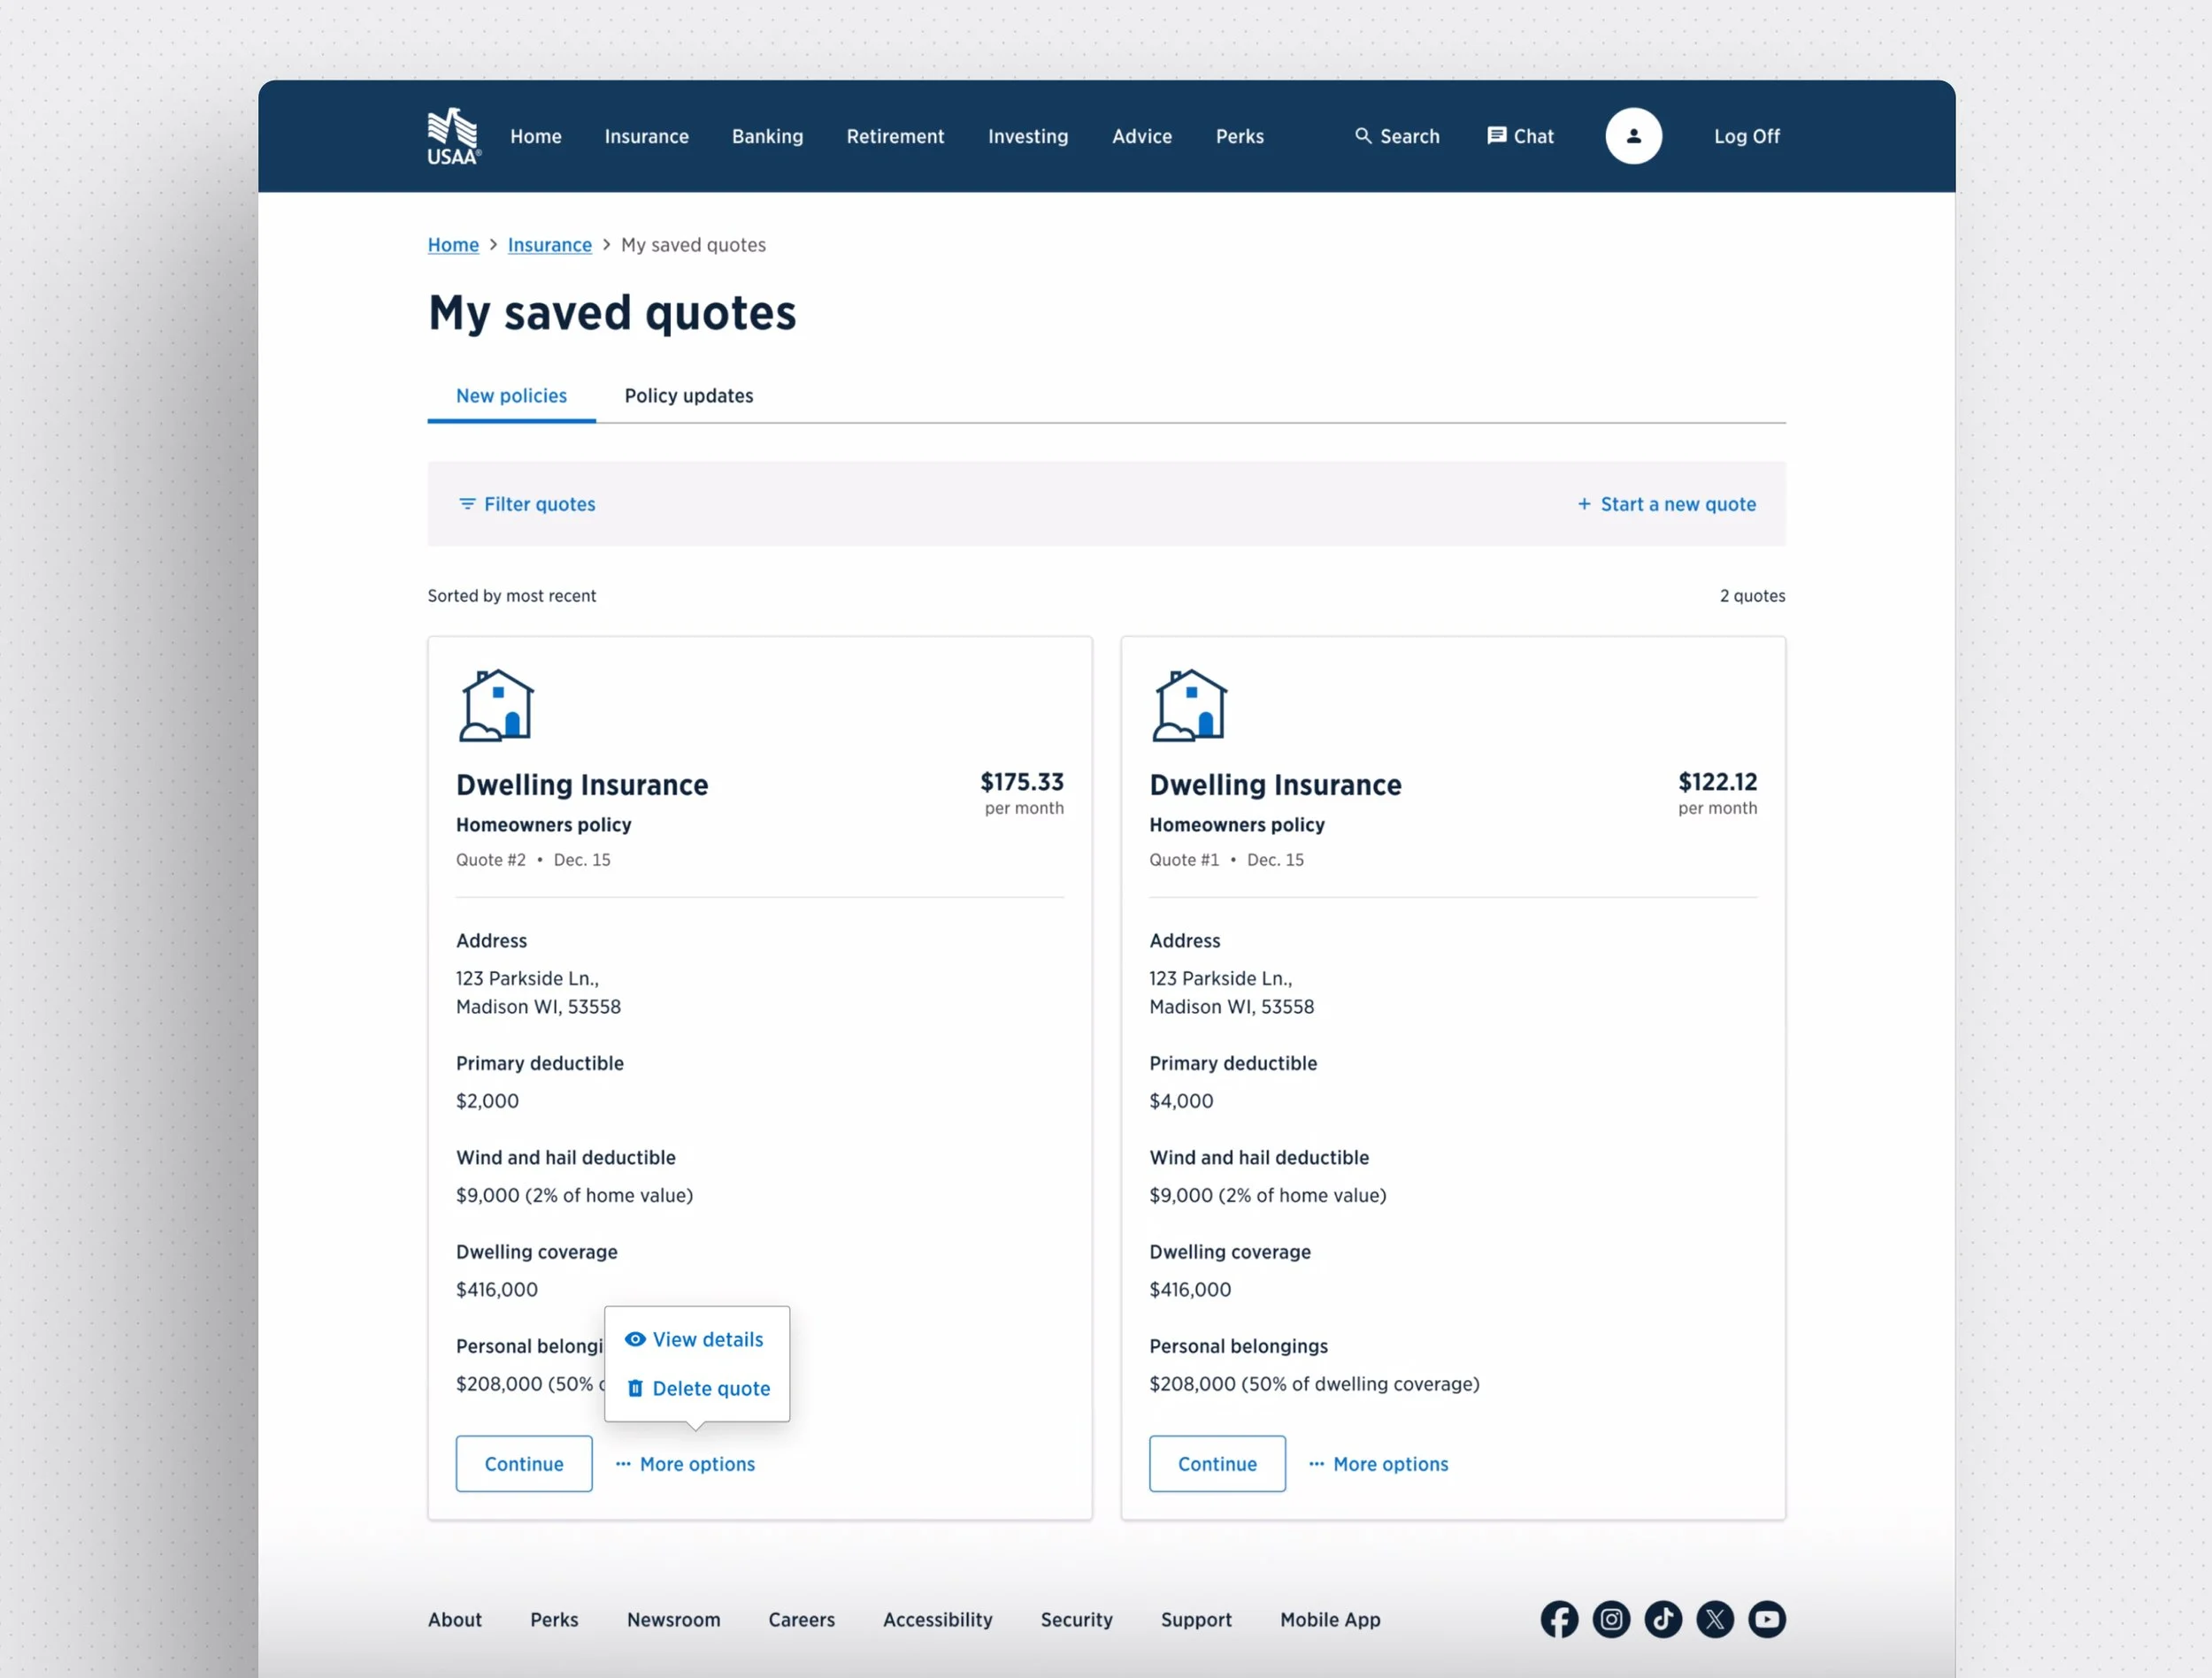2212x1678 pixels.
Task: Open the filter icon next to Filter quotes
Action: (x=466, y=504)
